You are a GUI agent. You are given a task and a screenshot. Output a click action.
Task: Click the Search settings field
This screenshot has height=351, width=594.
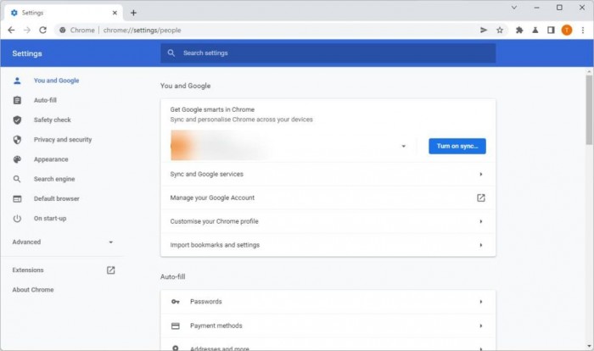328,53
